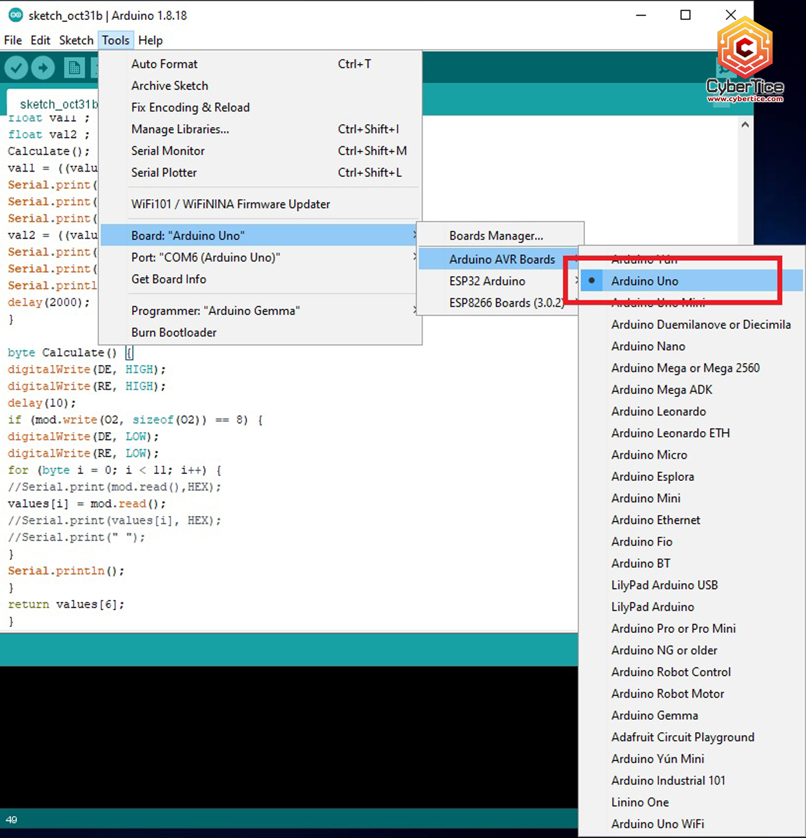
Task: Open the Boards Manager
Action: [x=495, y=235]
